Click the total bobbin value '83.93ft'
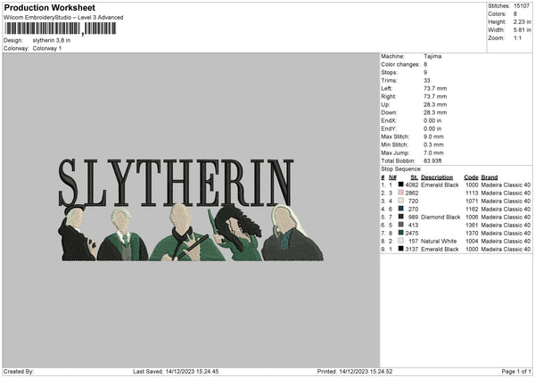 click(432, 160)
